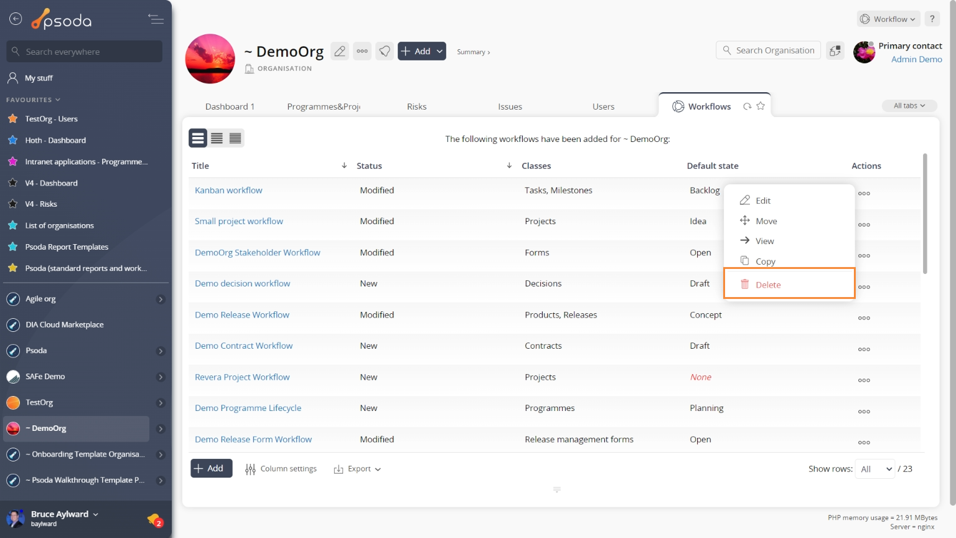Open Revera Project Workflow link
The image size is (956, 538).
pyautogui.click(x=242, y=377)
